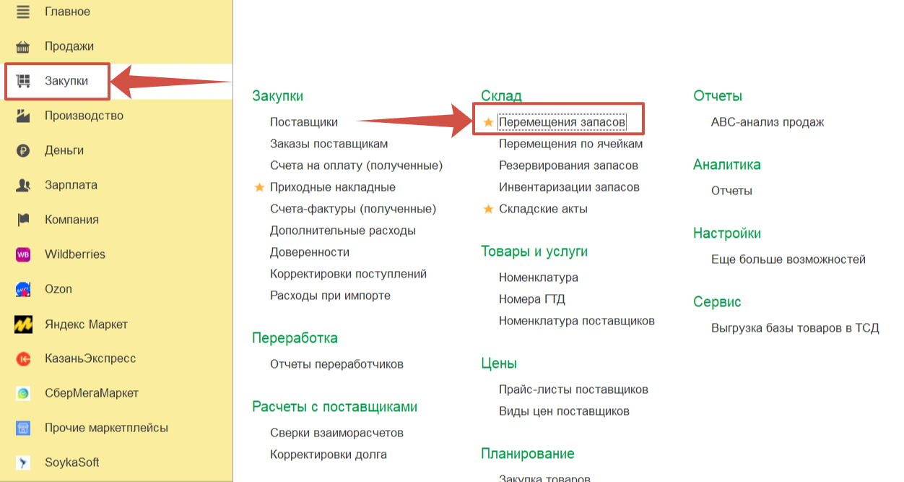Viewport: 904px width, 482px height.
Task: Open the Яндекс Маркет section label
Action: coord(86,324)
